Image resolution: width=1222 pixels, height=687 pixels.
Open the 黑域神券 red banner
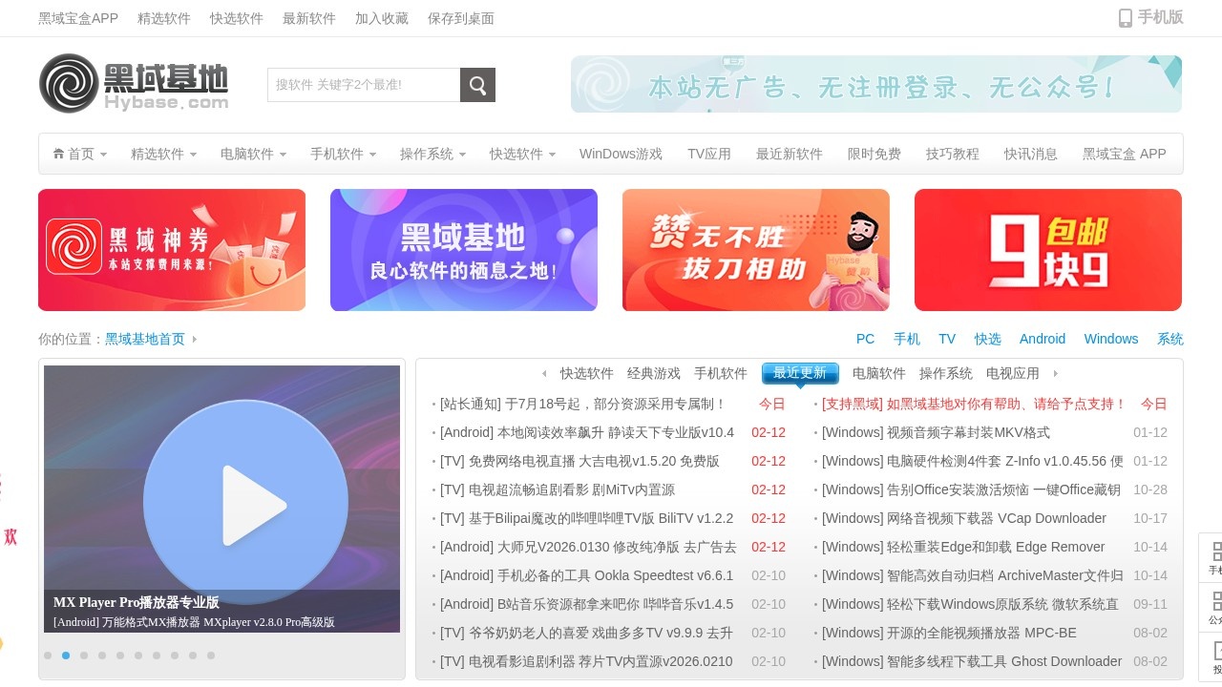pos(172,250)
